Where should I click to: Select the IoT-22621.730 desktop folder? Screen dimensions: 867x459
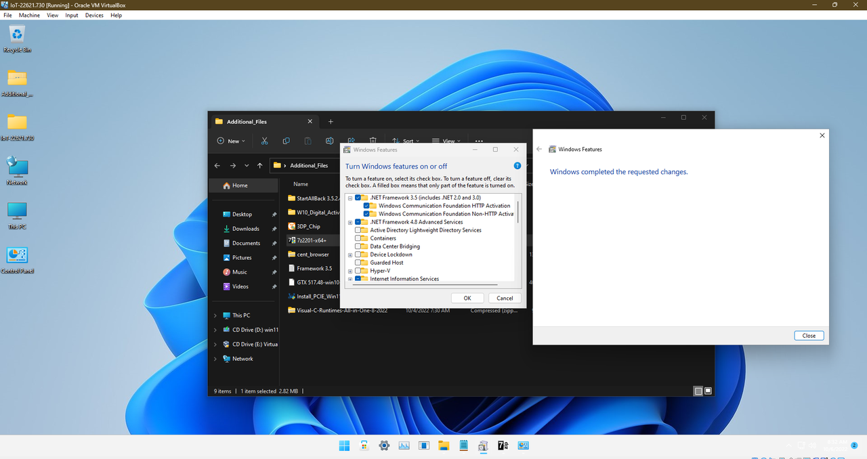coord(17,127)
